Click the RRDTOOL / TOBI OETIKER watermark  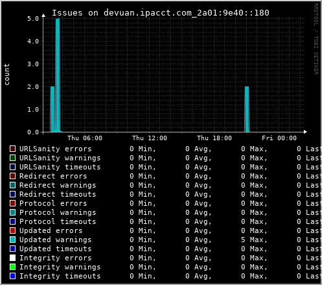pyautogui.click(x=316, y=39)
